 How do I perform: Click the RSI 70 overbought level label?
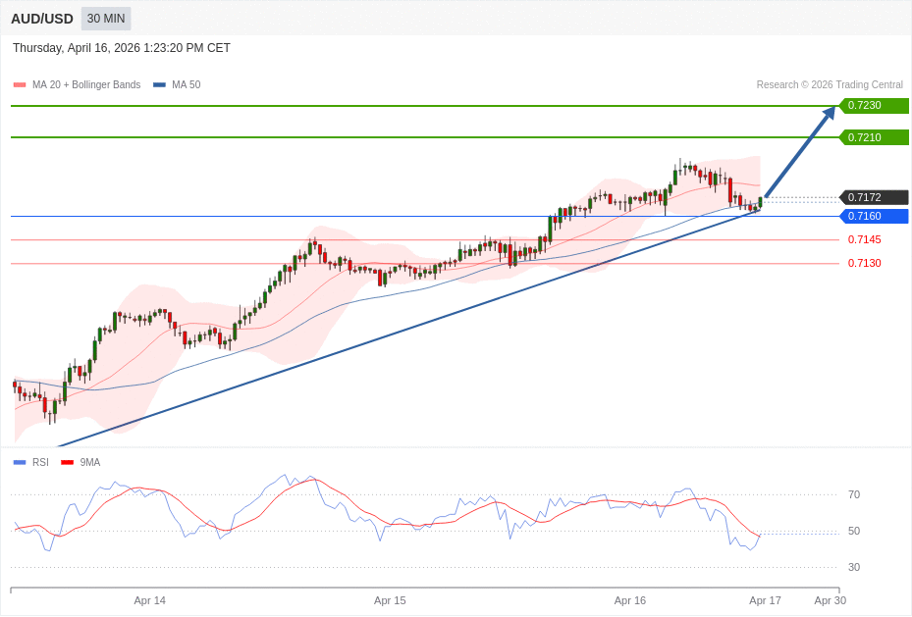click(853, 494)
